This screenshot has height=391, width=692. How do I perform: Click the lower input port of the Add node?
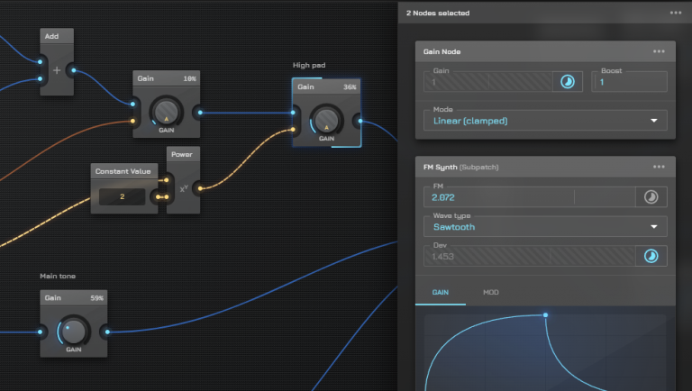[41, 79]
